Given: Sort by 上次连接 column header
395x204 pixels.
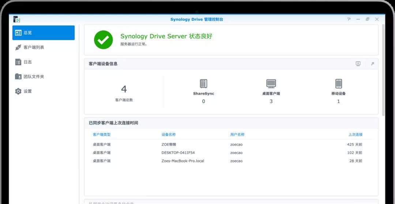Looking at the screenshot, I should (355, 134).
